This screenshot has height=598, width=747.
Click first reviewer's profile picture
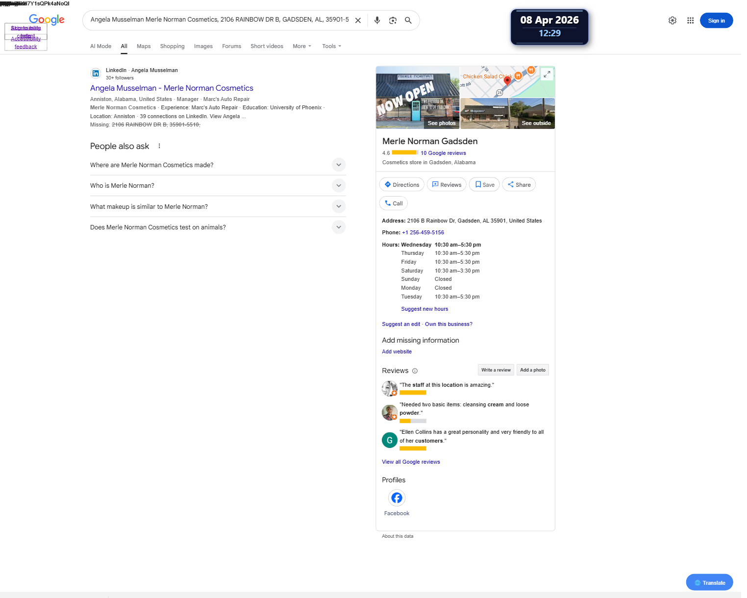coord(390,389)
